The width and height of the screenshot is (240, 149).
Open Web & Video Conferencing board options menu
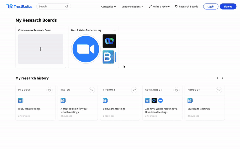pyautogui.click(x=114, y=30)
